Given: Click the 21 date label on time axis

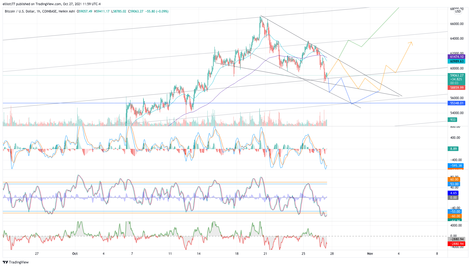Looking at the screenshot, I should coord(265,254).
